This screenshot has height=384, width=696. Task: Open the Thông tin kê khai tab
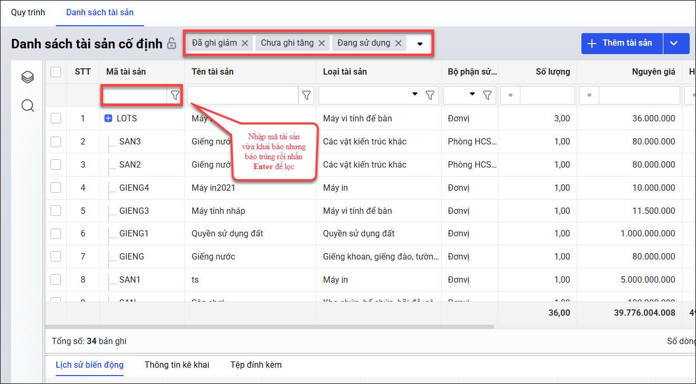click(x=177, y=365)
